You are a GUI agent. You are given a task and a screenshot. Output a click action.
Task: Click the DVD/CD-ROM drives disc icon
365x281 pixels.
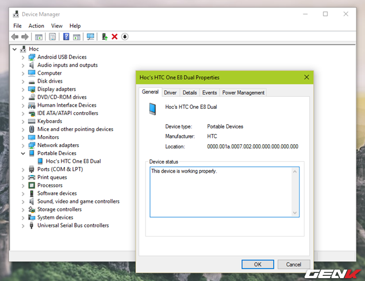click(x=32, y=97)
